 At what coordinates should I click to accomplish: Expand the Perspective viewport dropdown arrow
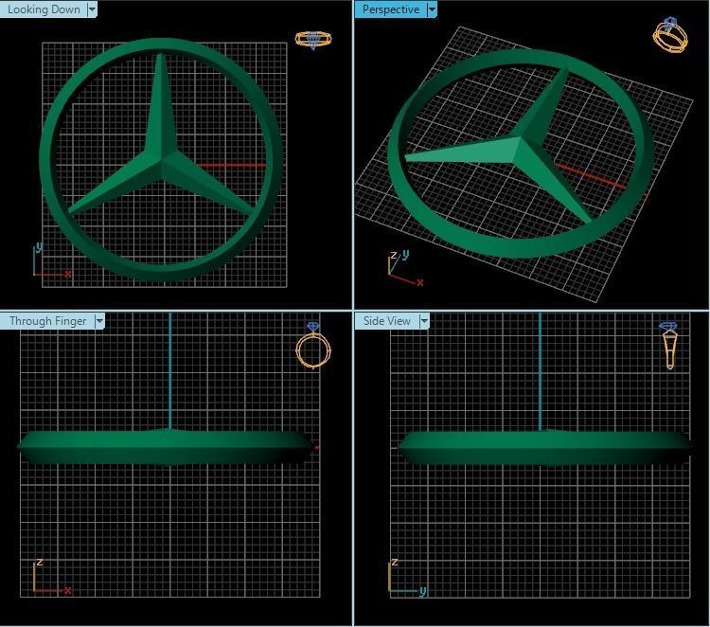point(432,9)
